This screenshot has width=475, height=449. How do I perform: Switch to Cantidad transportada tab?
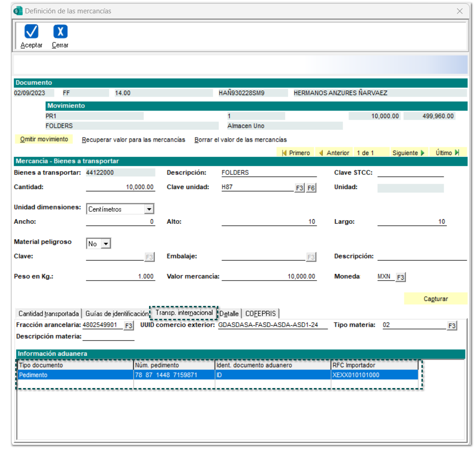tap(48, 314)
